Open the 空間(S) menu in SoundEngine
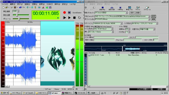This screenshot has height=95, width=169. (35, 4)
